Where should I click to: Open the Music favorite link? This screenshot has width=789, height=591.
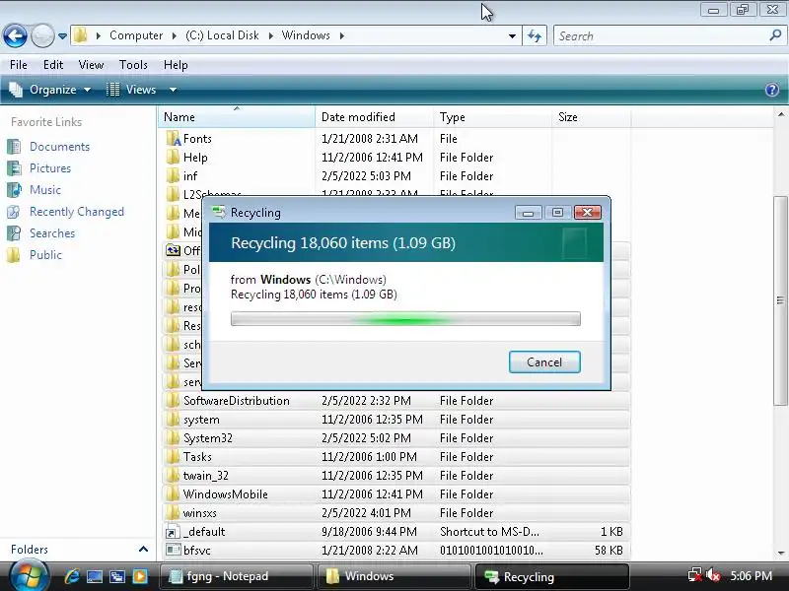[x=45, y=190]
